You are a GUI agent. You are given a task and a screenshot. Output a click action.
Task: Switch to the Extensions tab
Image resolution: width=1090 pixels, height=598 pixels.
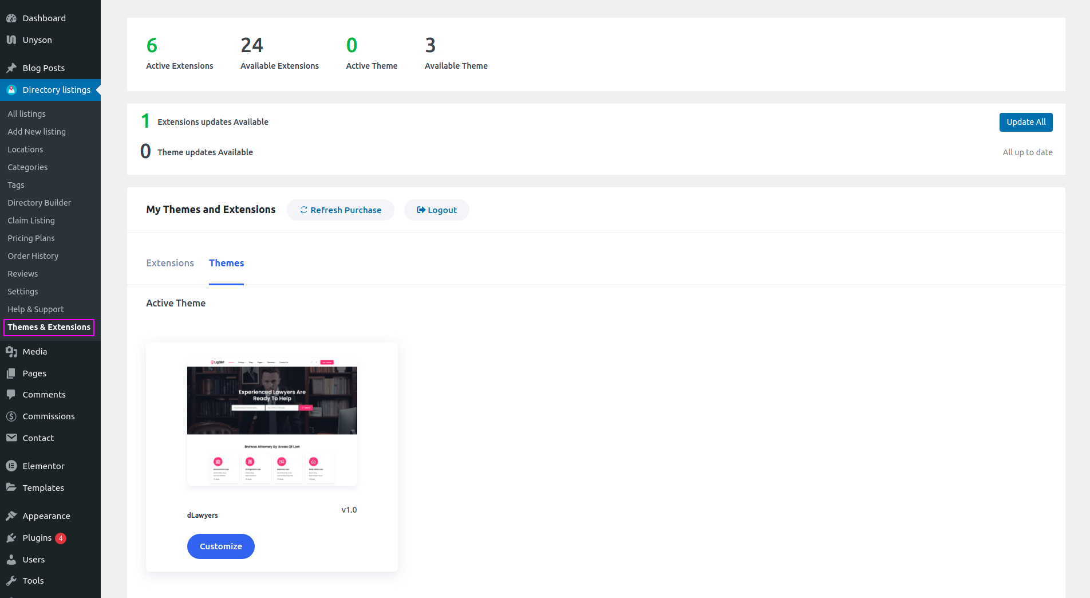170,263
